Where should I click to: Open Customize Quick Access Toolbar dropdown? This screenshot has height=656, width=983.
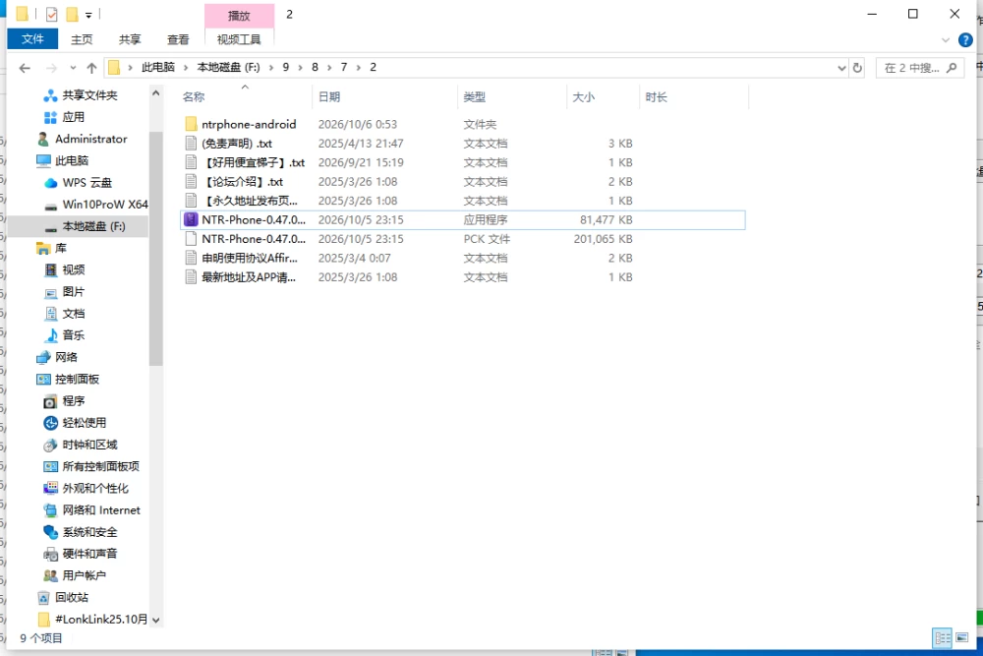coord(88,15)
